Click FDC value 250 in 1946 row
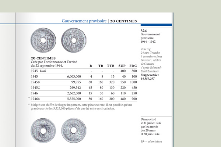The image size is (221, 147). [x=134, y=93]
